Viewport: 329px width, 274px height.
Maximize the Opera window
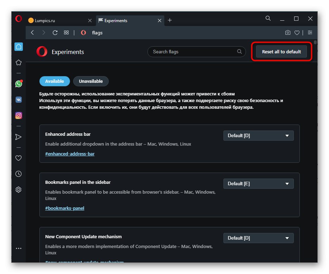point(296,19)
